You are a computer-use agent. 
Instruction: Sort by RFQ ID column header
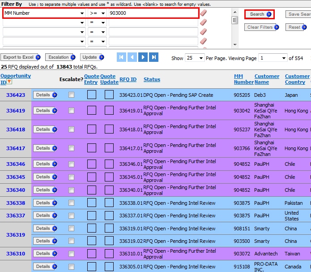pos(128,79)
